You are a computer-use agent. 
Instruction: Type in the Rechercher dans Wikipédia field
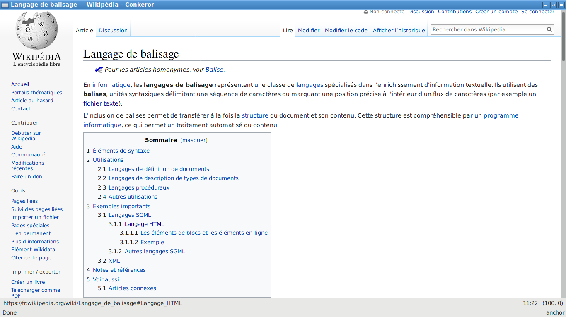[488, 29]
